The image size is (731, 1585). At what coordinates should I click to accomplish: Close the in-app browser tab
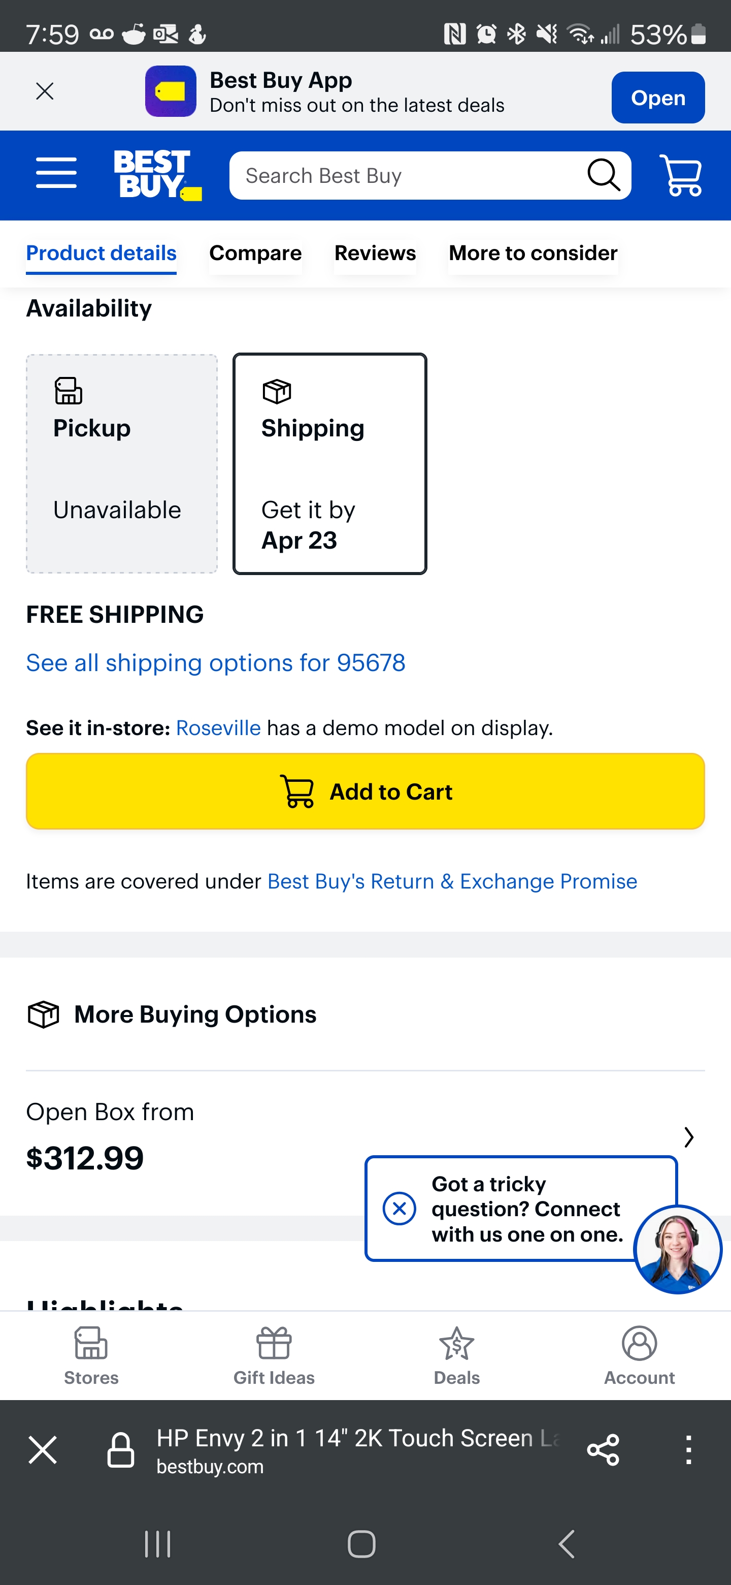coord(43,1450)
